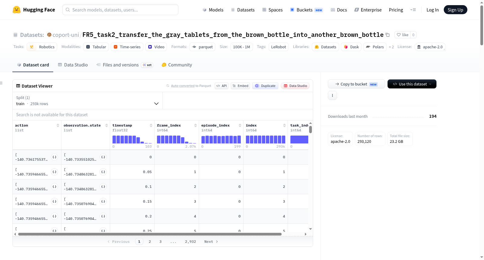Expand action JSON in the timestamp 0.1 row
This screenshot has height=260, width=484.
[x=54, y=187]
